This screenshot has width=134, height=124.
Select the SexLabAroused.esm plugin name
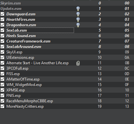coord(24,47)
